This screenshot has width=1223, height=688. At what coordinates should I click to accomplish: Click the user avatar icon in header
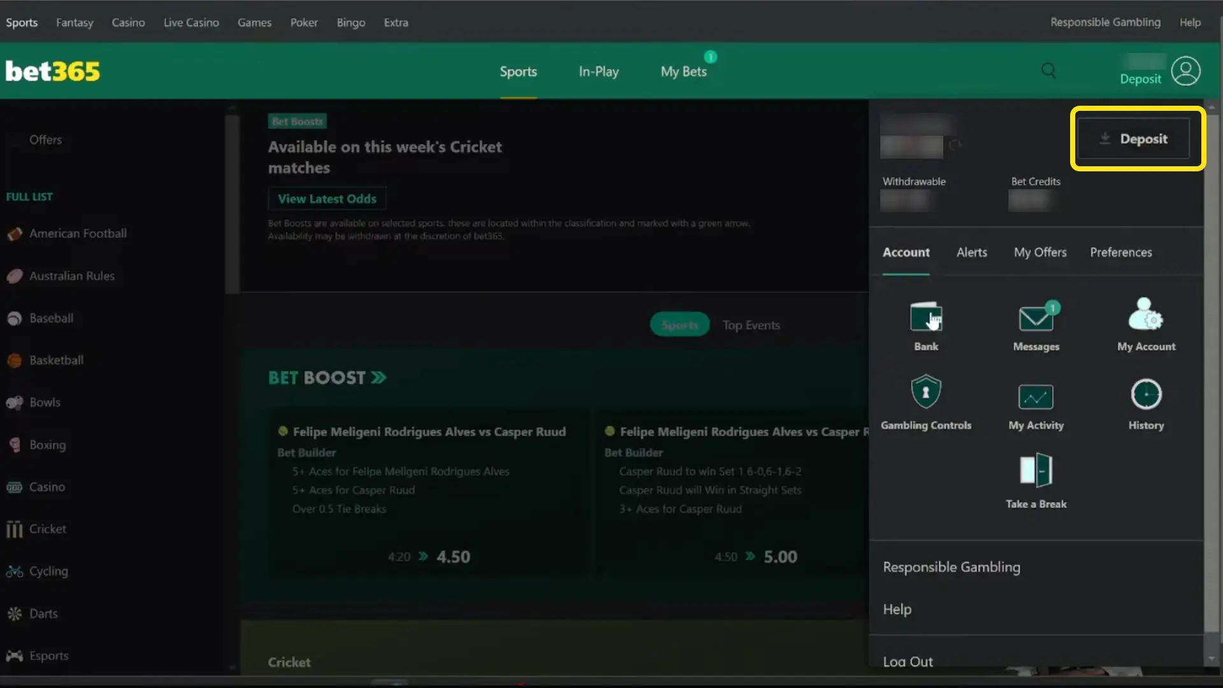click(x=1185, y=71)
